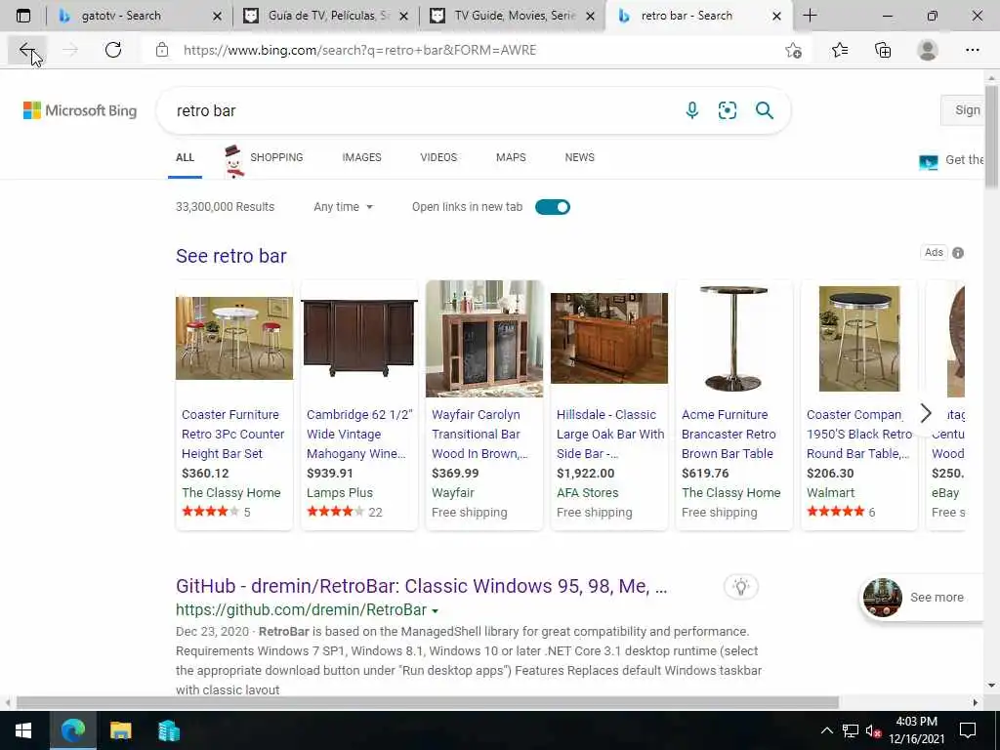Click the horizontal scrollbar at page bottom
The image size is (1000, 750).
coord(428,702)
